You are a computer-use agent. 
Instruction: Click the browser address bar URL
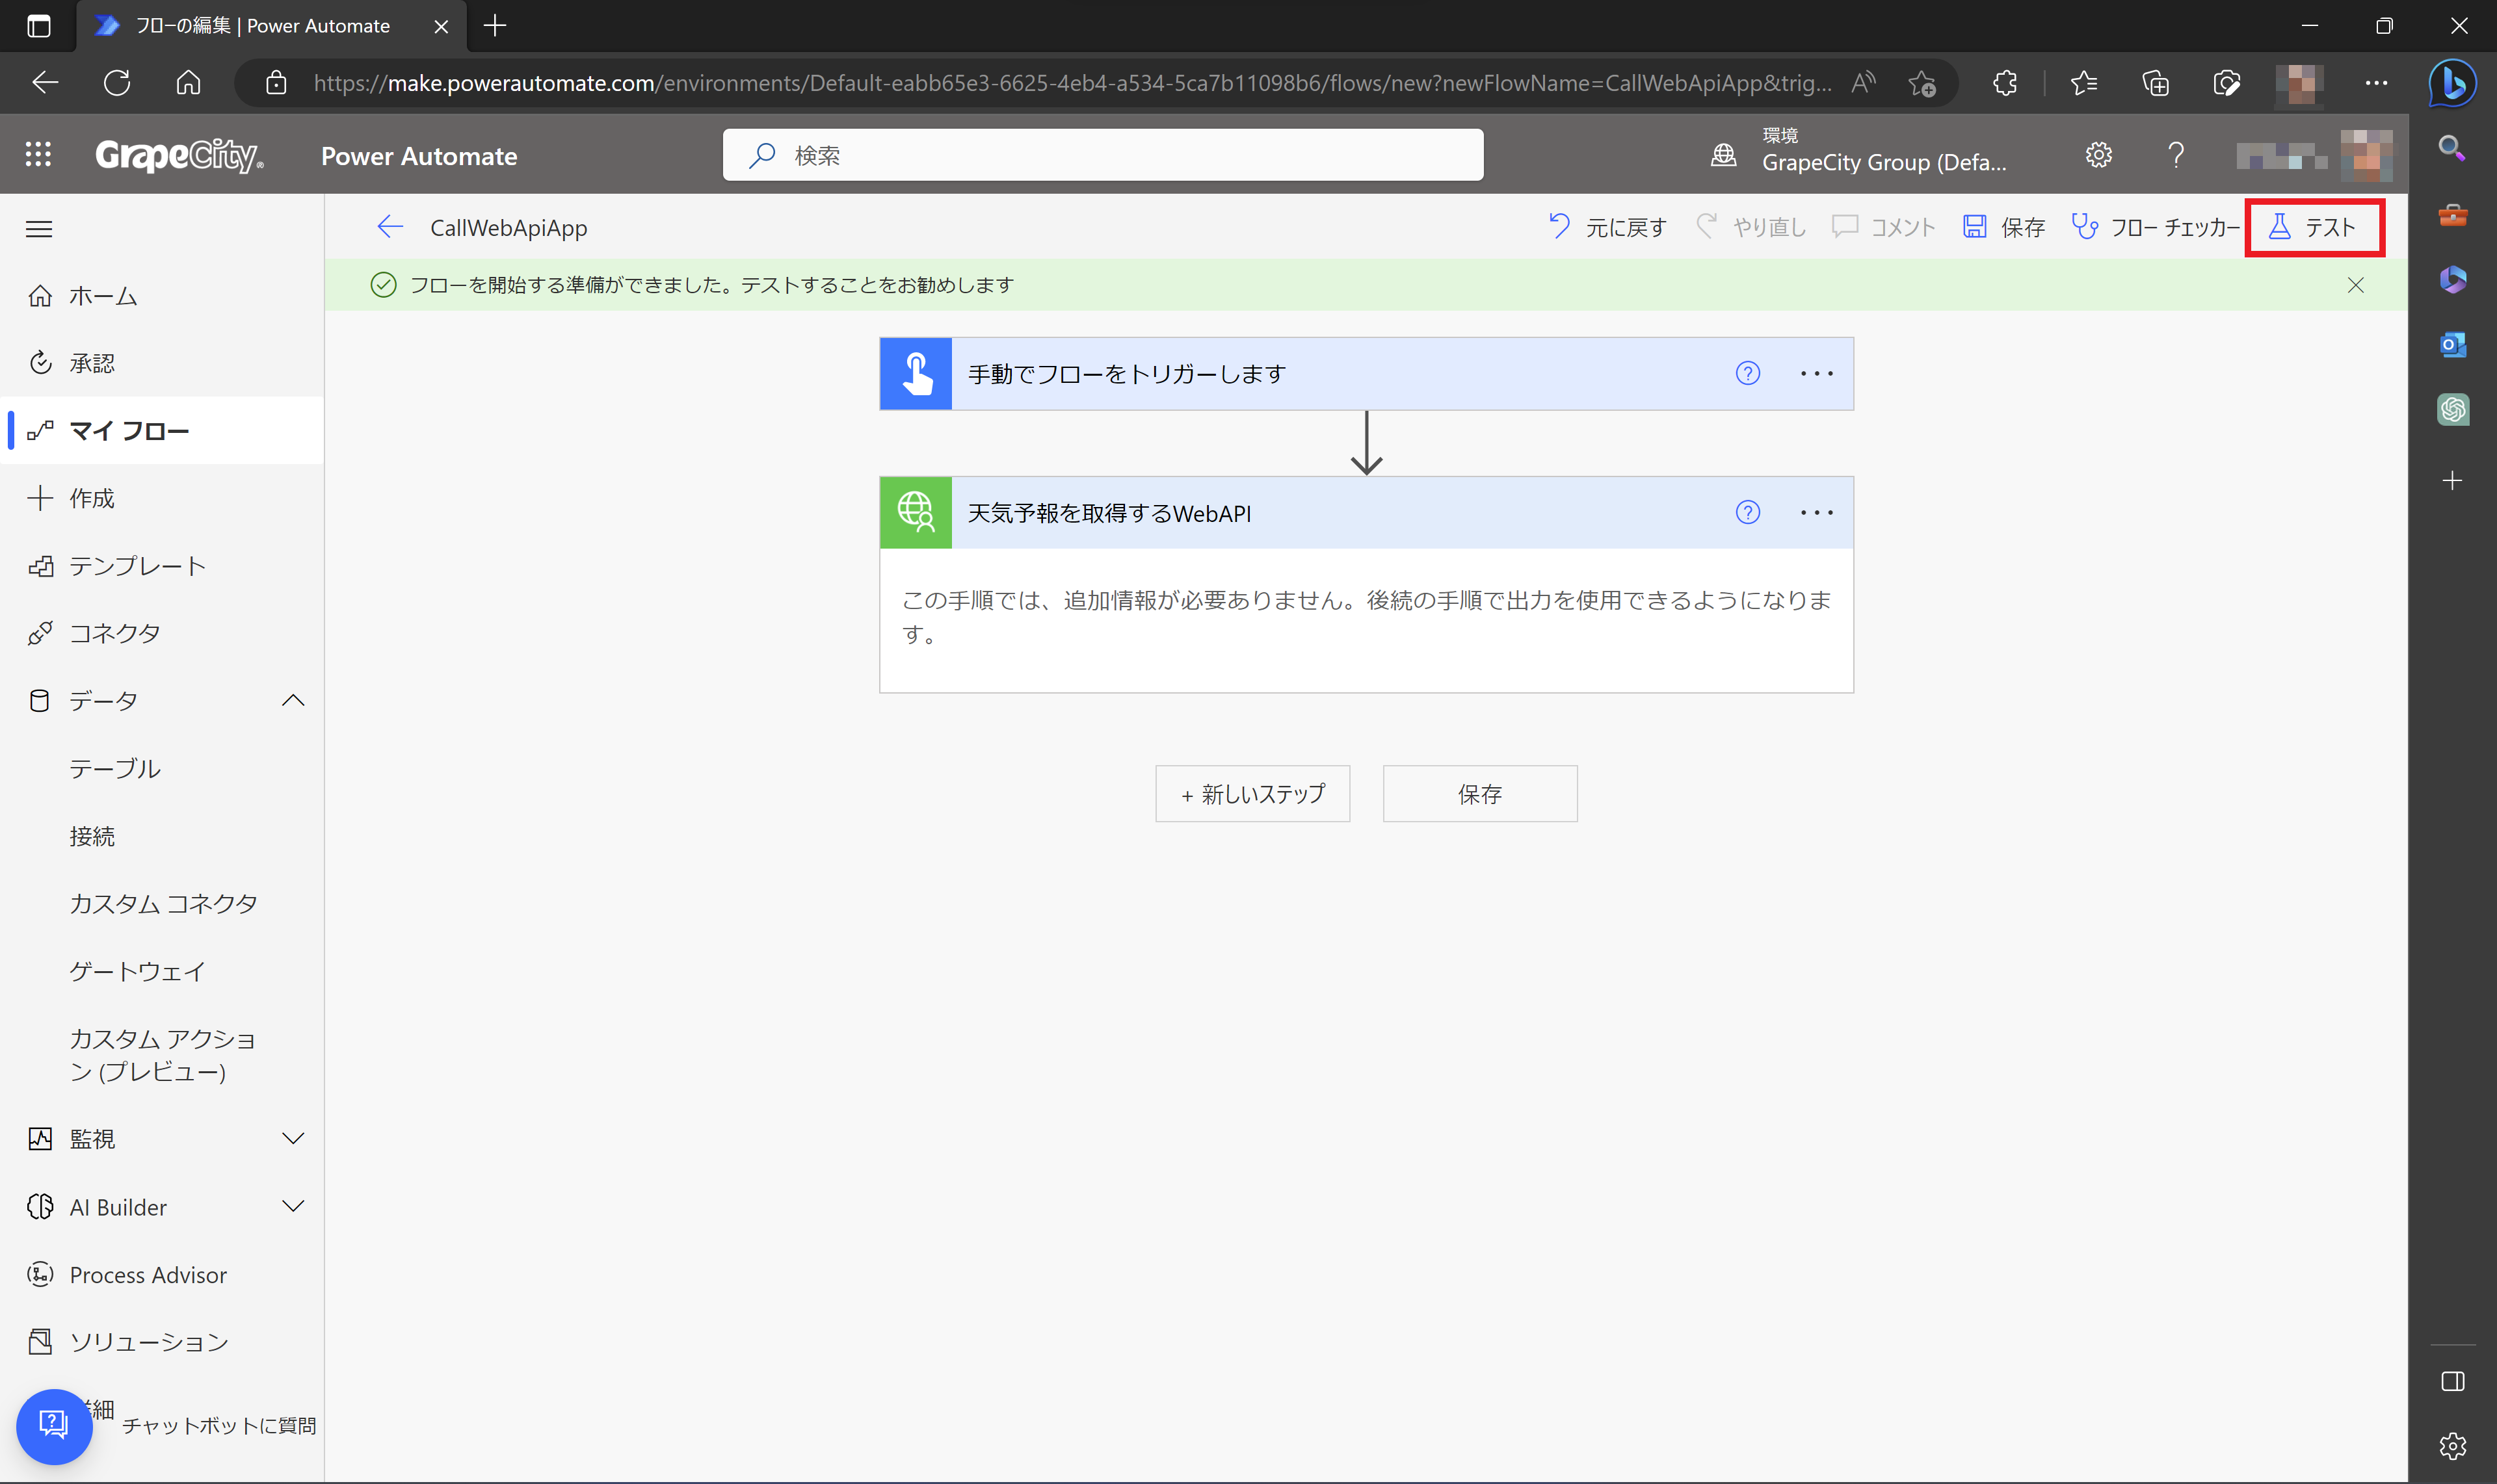(1072, 83)
